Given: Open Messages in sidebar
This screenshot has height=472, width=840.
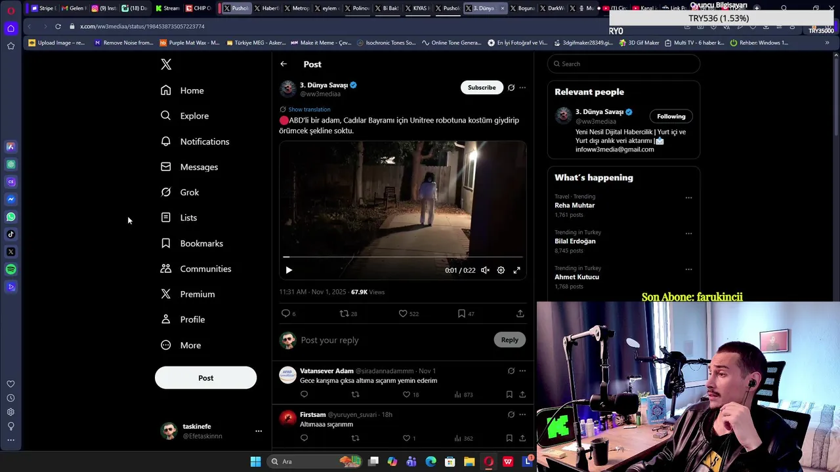Looking at the screenshot, I should click(190, 167).
